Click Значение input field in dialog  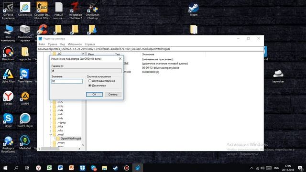coord(67,81)
